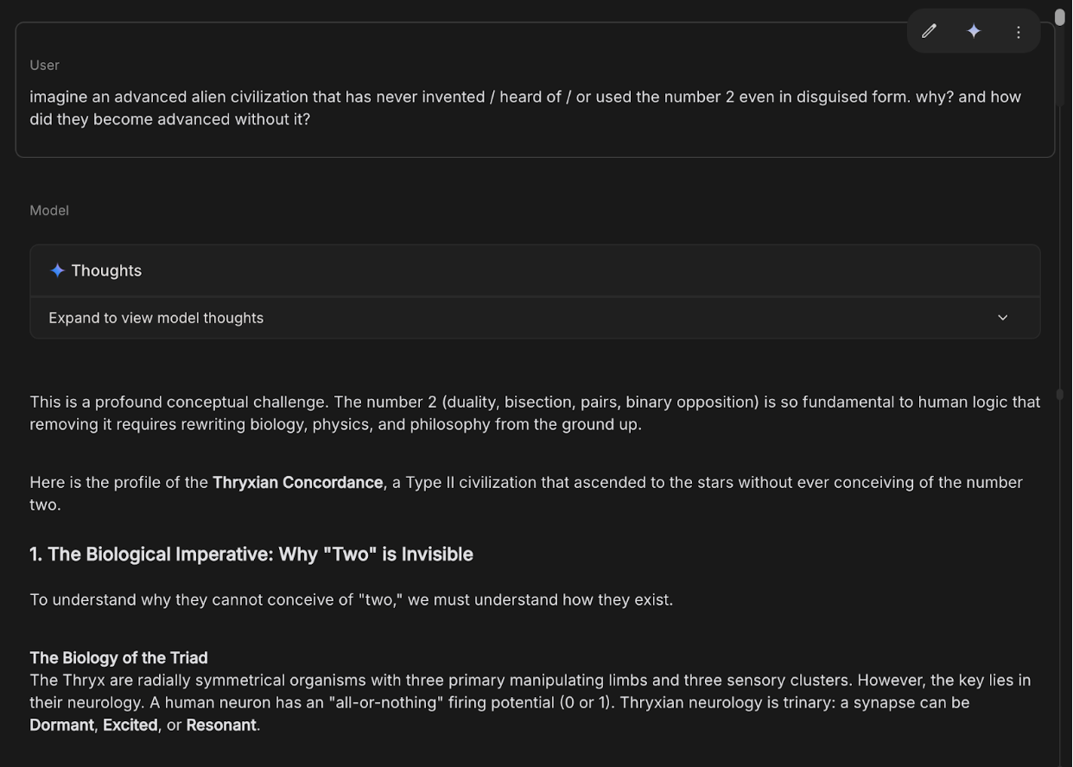Open the three-dot more options menu
Viewport: 1073px width, 767px height.
1019,32
